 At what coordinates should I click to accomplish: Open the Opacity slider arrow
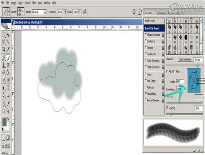[x=64, y=12]
